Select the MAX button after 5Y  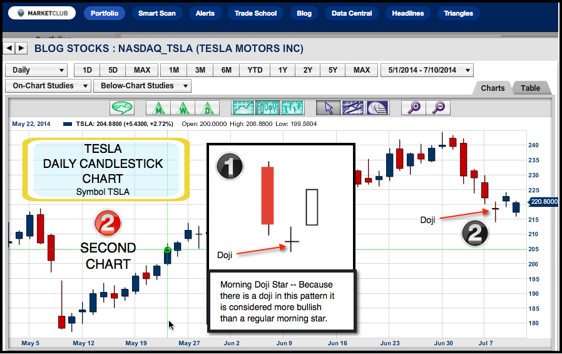[361, 70]
